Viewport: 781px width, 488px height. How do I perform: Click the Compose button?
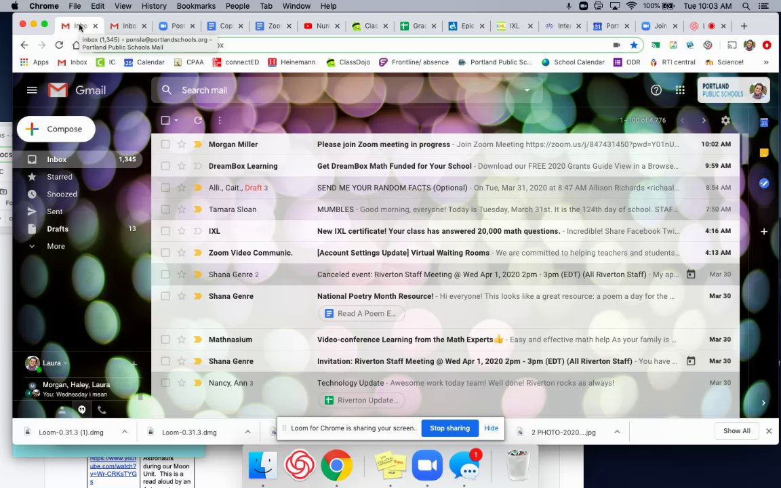click(x=56, y=129)
